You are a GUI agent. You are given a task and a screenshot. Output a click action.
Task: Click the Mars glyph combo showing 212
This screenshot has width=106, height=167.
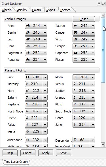[x=36, y=91]
